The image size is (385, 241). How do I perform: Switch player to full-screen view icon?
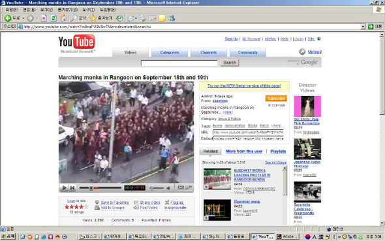(189, 187)
